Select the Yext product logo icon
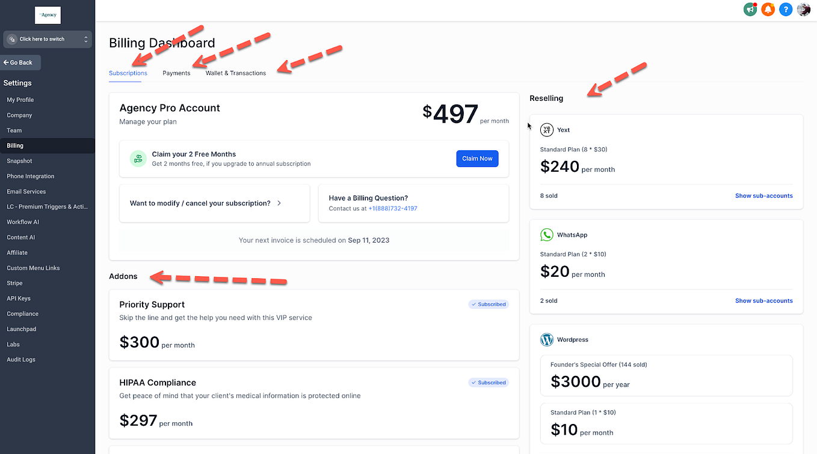Viewport: 817px width, 454px height. tap(546, 130)
